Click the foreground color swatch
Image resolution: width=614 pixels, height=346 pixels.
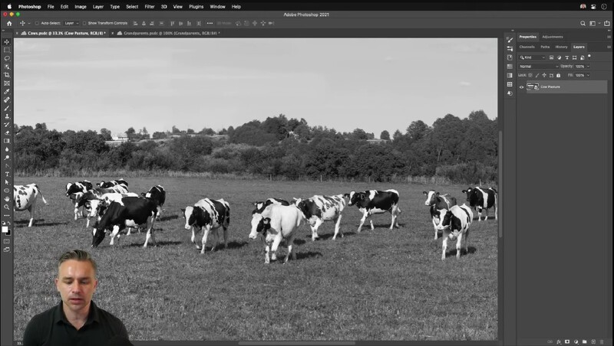(x=5, y=229)
